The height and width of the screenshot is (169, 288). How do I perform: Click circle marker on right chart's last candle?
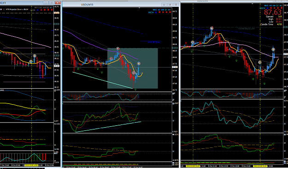pyautogui.click(x=273, y=50)
